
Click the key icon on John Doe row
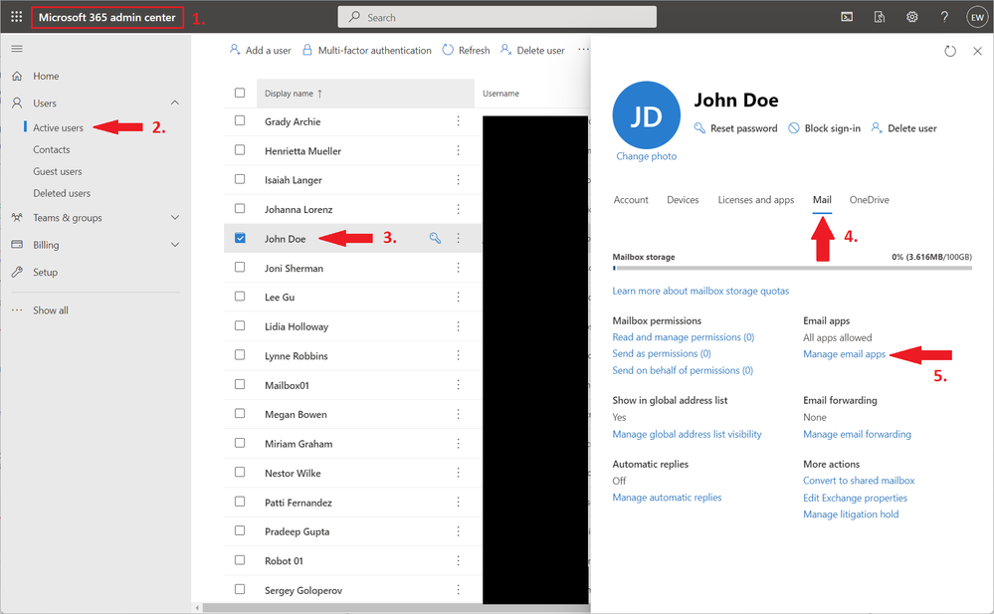(435, 239)
